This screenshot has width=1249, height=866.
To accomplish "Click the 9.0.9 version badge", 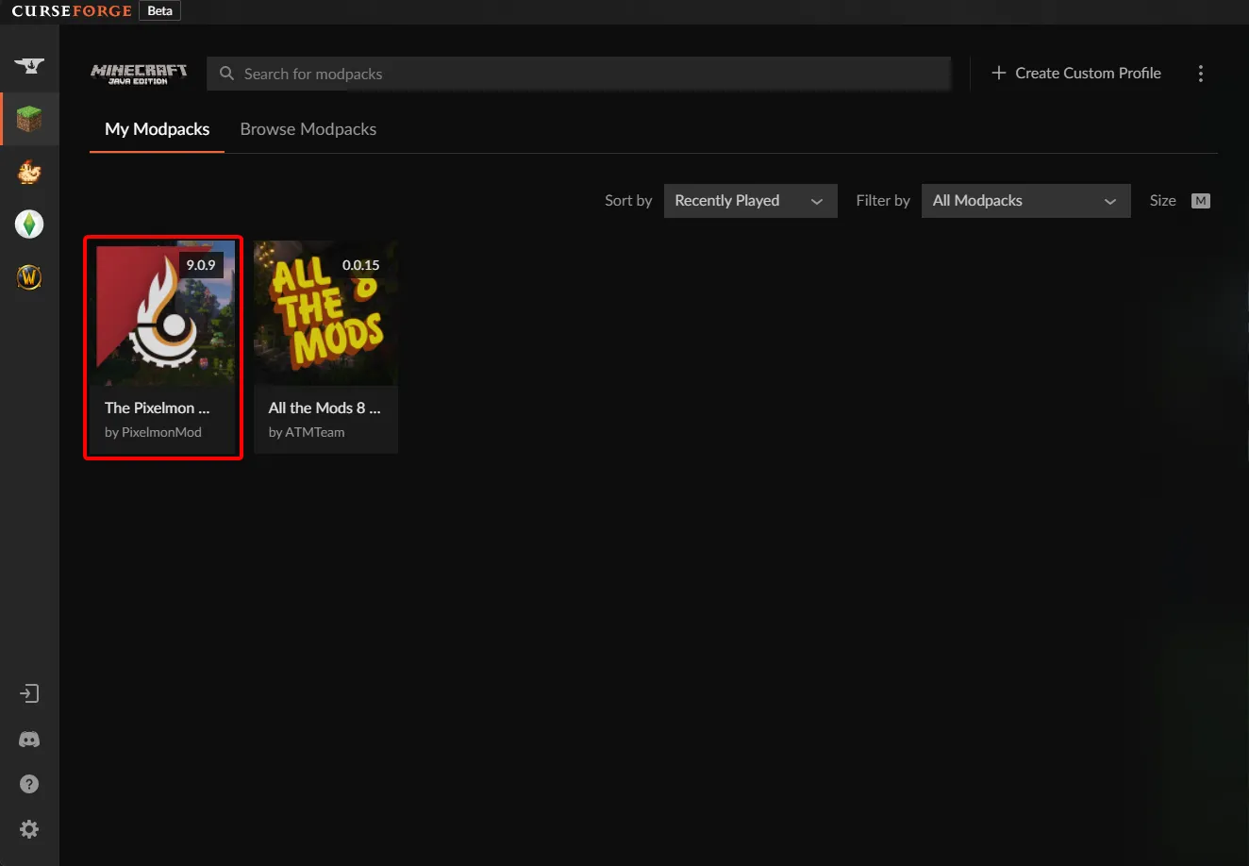I will pyautogui.click(x=201, y=265).
